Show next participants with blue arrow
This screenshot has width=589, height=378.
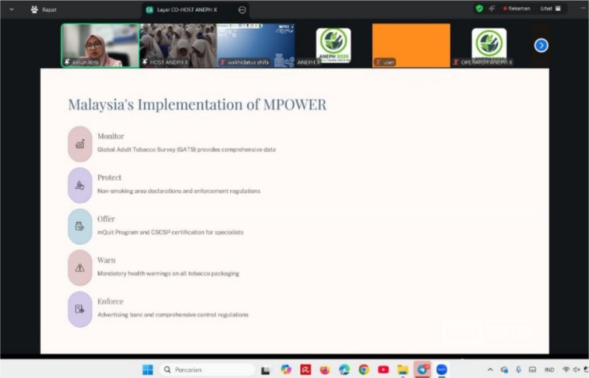coord(541,46)
